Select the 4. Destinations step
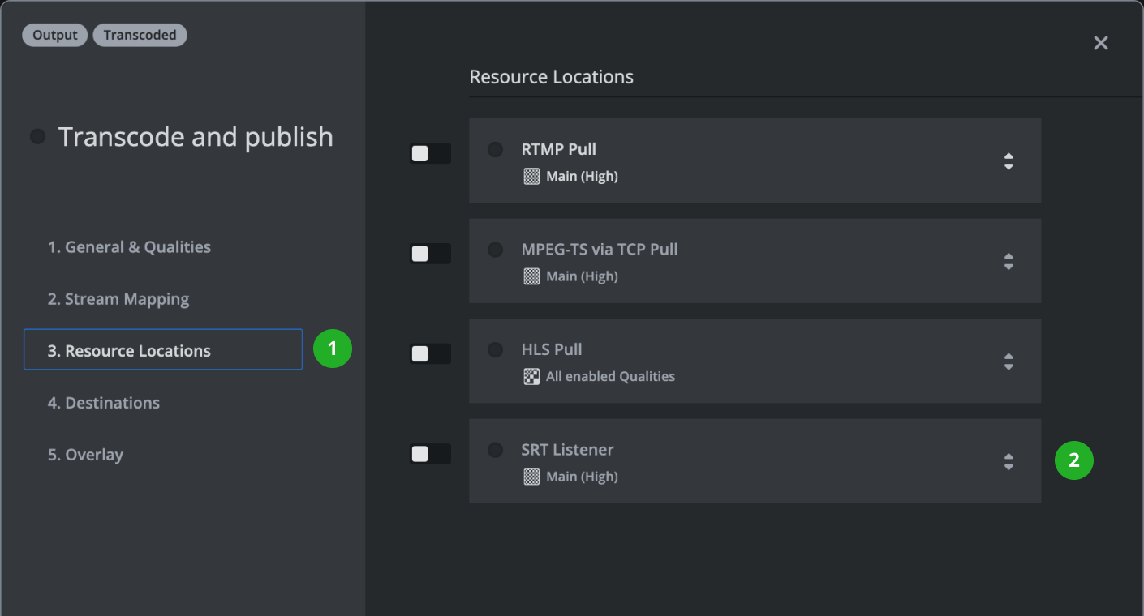The height and width of the screenshot is (616, 1144). (x=104, y=402)
